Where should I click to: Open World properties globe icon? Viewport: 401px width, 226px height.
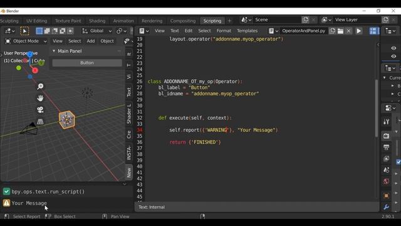coord(386,181)
